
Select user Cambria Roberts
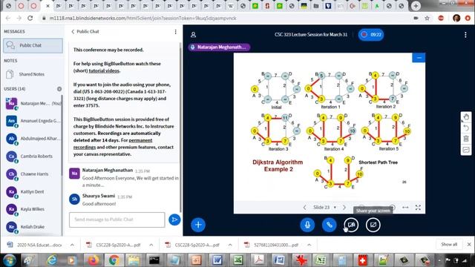(x=33, y=156)
